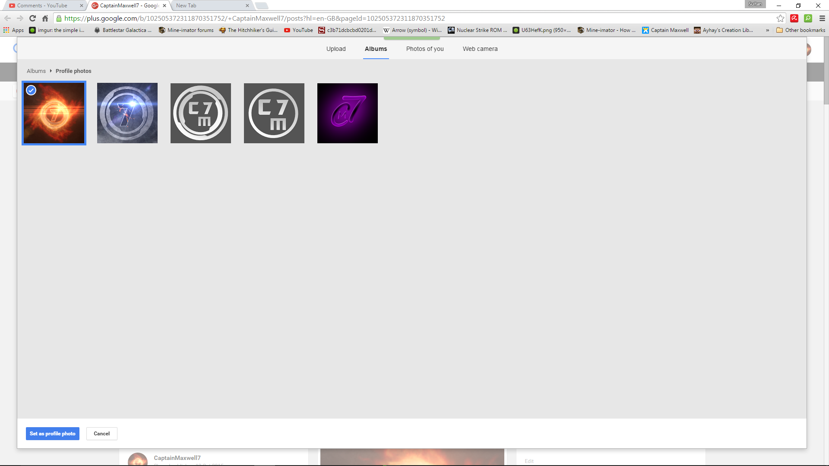
Task: Expand hidden bookmarks overflow chevron
Action: point(767,30)
